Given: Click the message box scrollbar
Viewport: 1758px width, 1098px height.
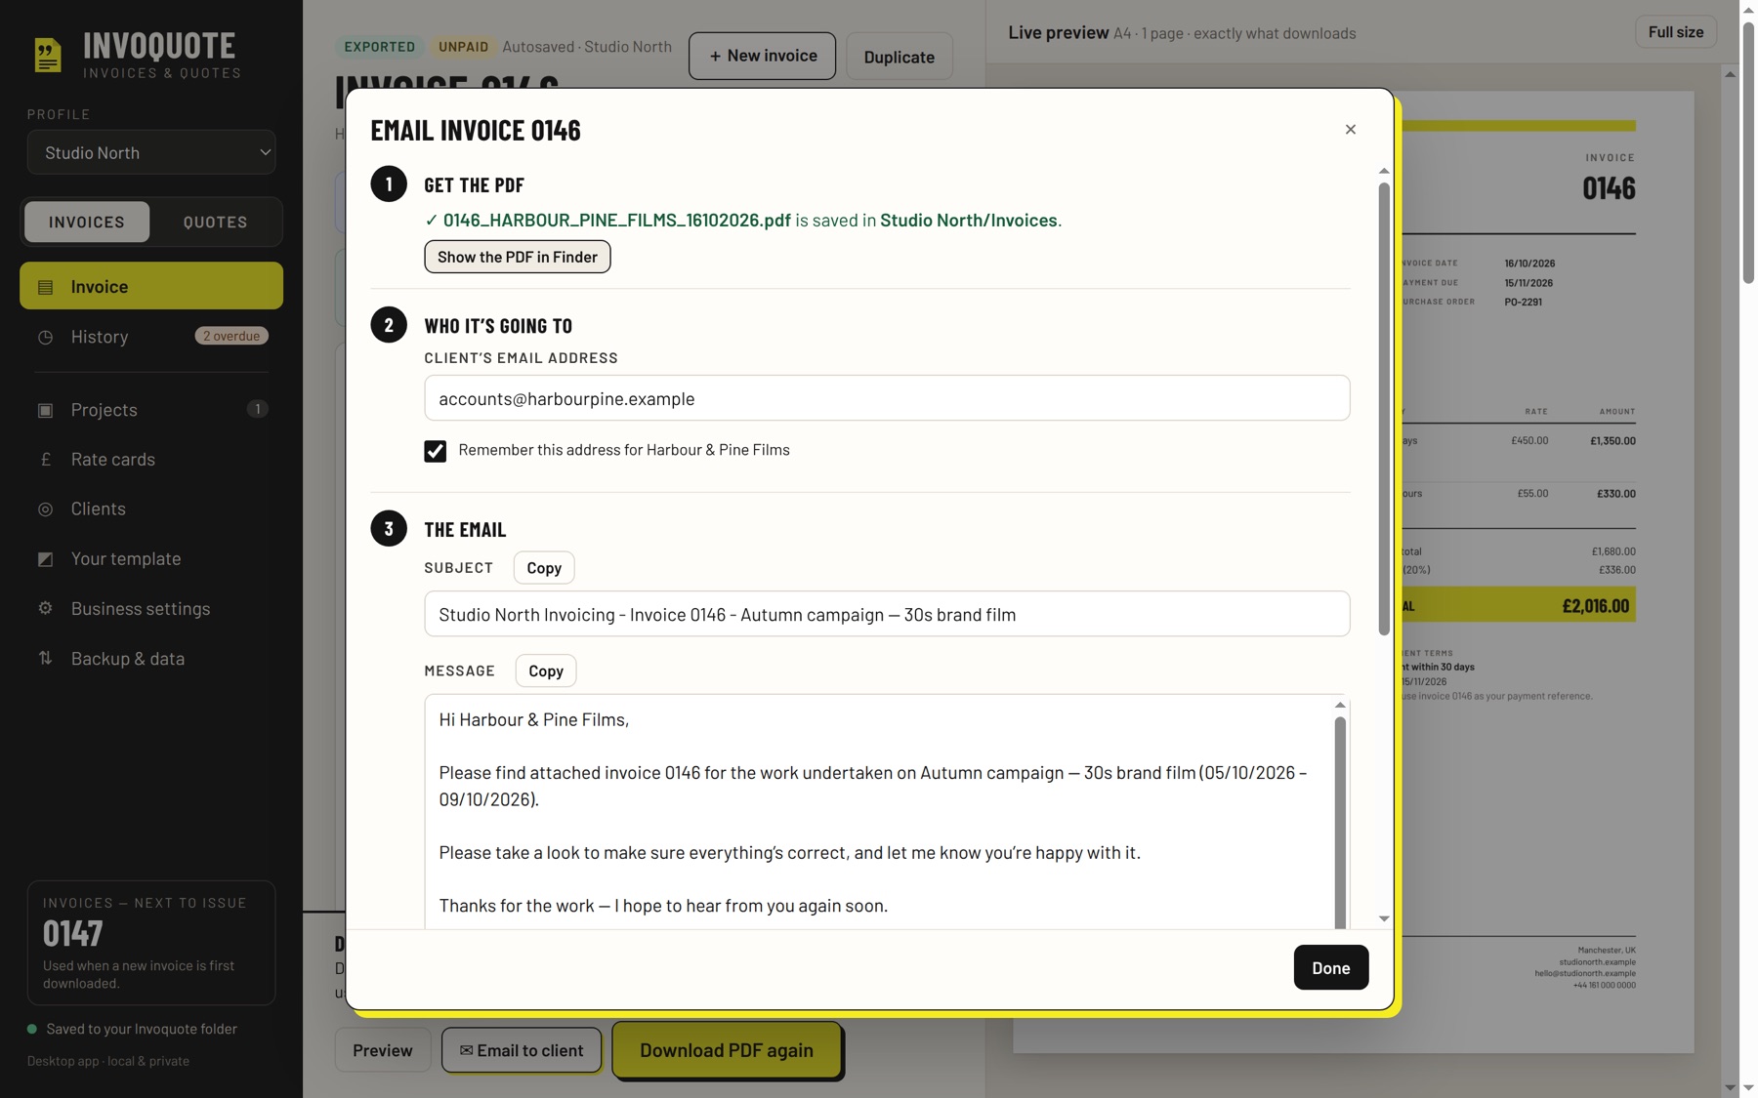Looking at the screenshot, I should coord(1340,823).
